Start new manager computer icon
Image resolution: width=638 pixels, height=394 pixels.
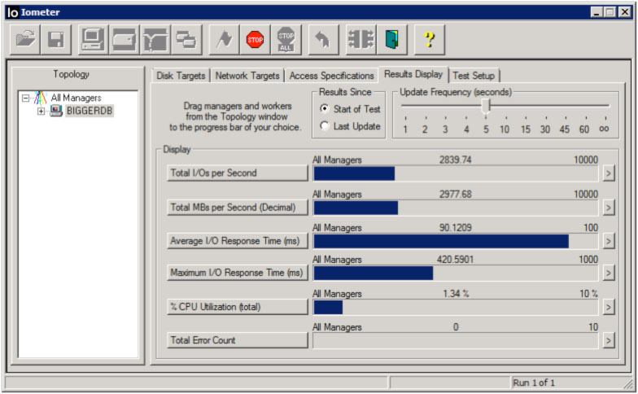[x=93, y=39]
